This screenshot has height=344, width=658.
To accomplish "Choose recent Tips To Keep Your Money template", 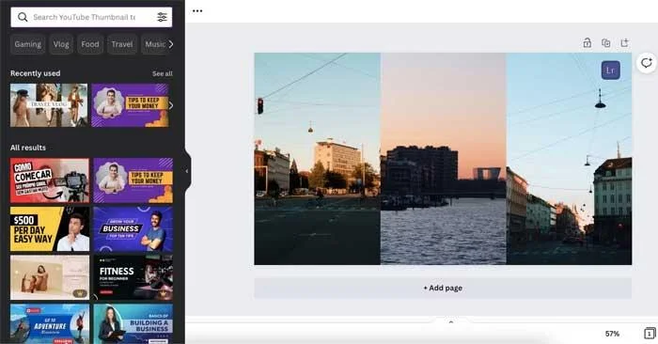I will 130,105.
